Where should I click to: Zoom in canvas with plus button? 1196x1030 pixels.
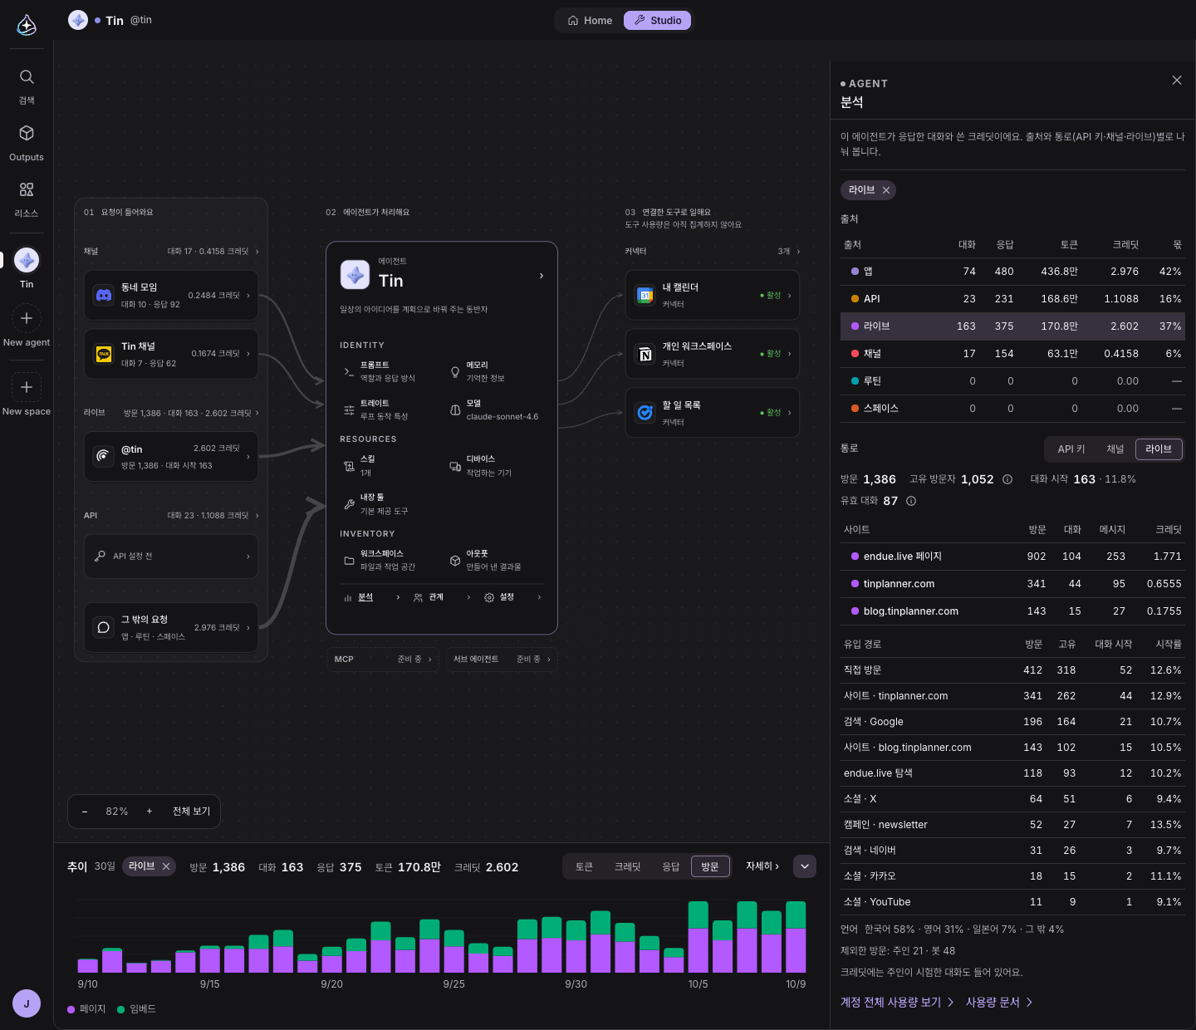point(149,812)
